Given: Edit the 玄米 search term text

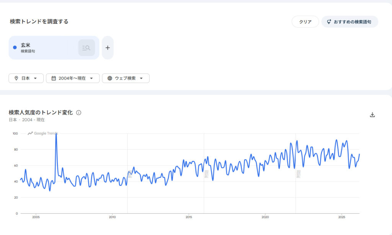Looking at the screenshot, I should (26, 45).
